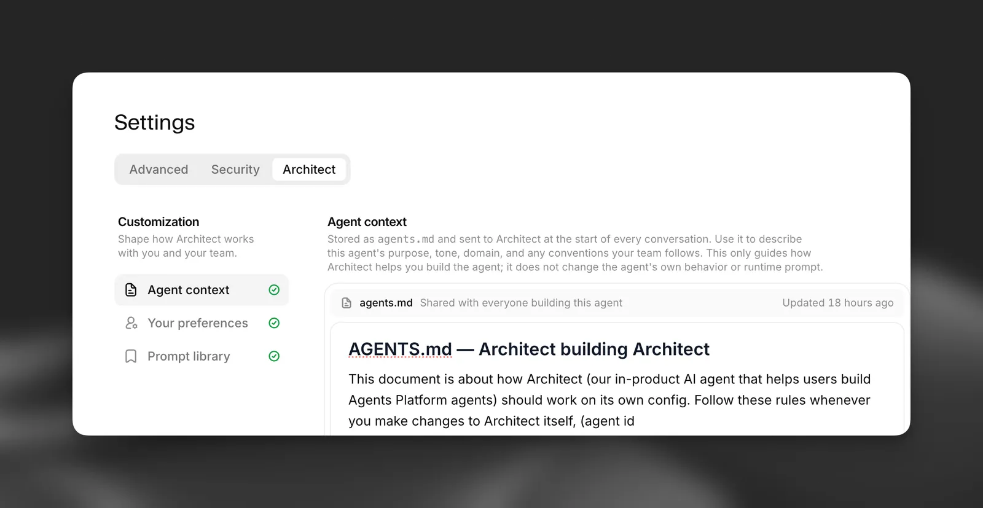Viewport: 983px width, 508px height.
Task: Click the 'Updated 18 hours ago' label
Action: pyautogui.click(x=837, y=303)
